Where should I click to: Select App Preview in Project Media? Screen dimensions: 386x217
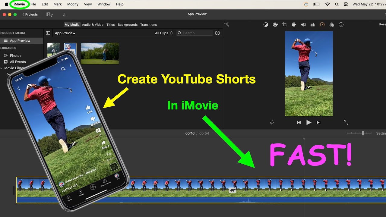[22, 40]
